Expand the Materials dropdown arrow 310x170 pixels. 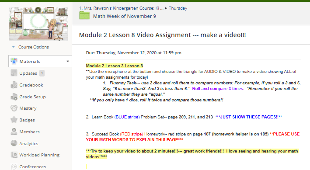coord(68,61)
